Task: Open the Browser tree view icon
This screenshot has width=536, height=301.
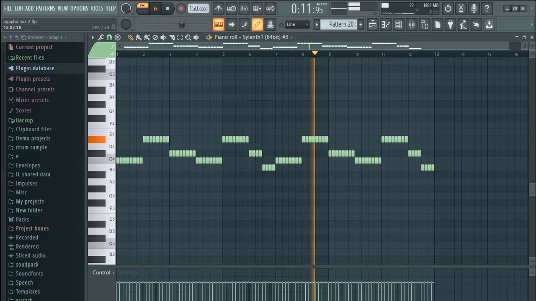Action: tap(424, 25)
